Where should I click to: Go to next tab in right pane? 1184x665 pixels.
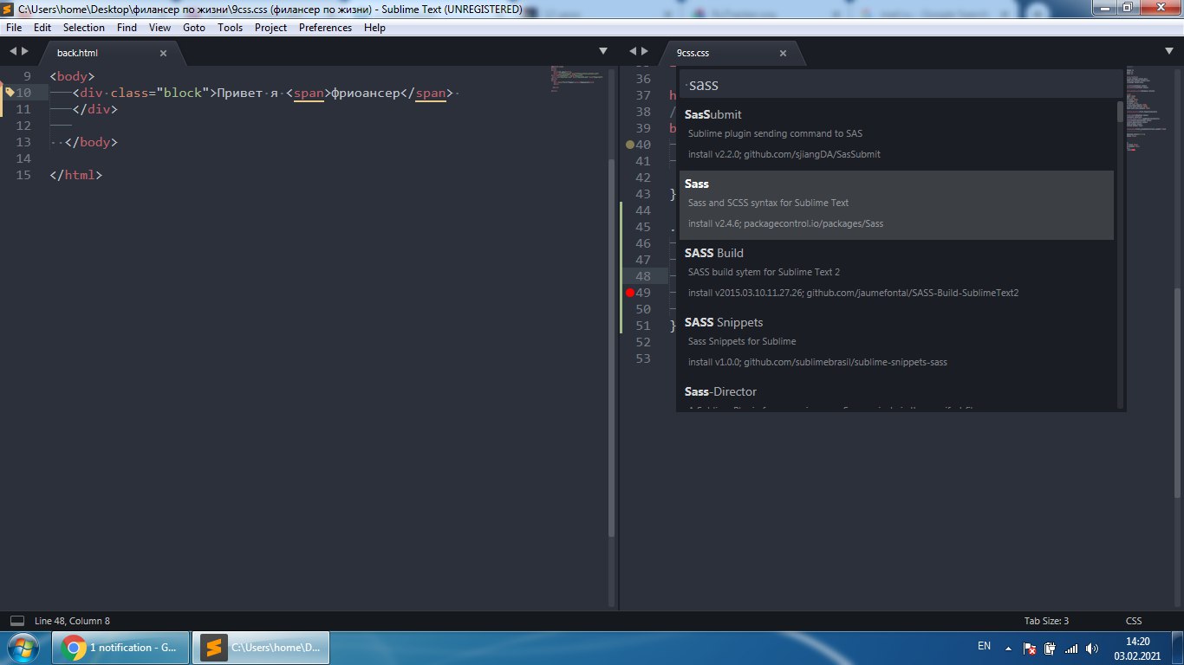[645, 52]
